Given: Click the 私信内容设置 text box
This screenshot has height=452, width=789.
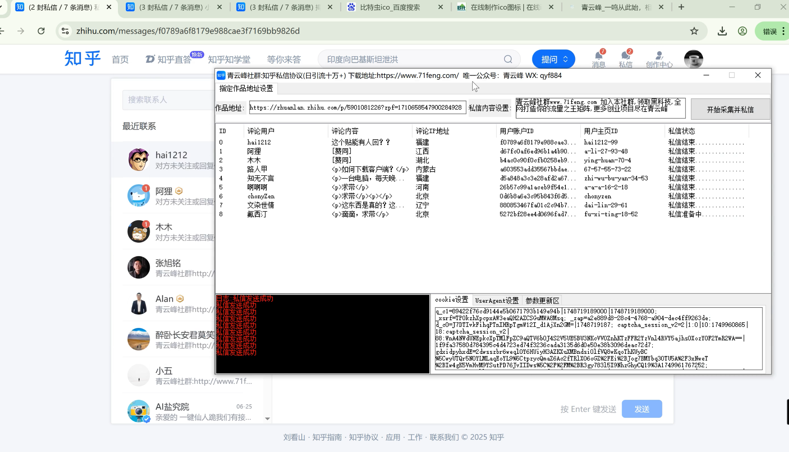Looking at the screenshot, I should (x=600, y=108).
